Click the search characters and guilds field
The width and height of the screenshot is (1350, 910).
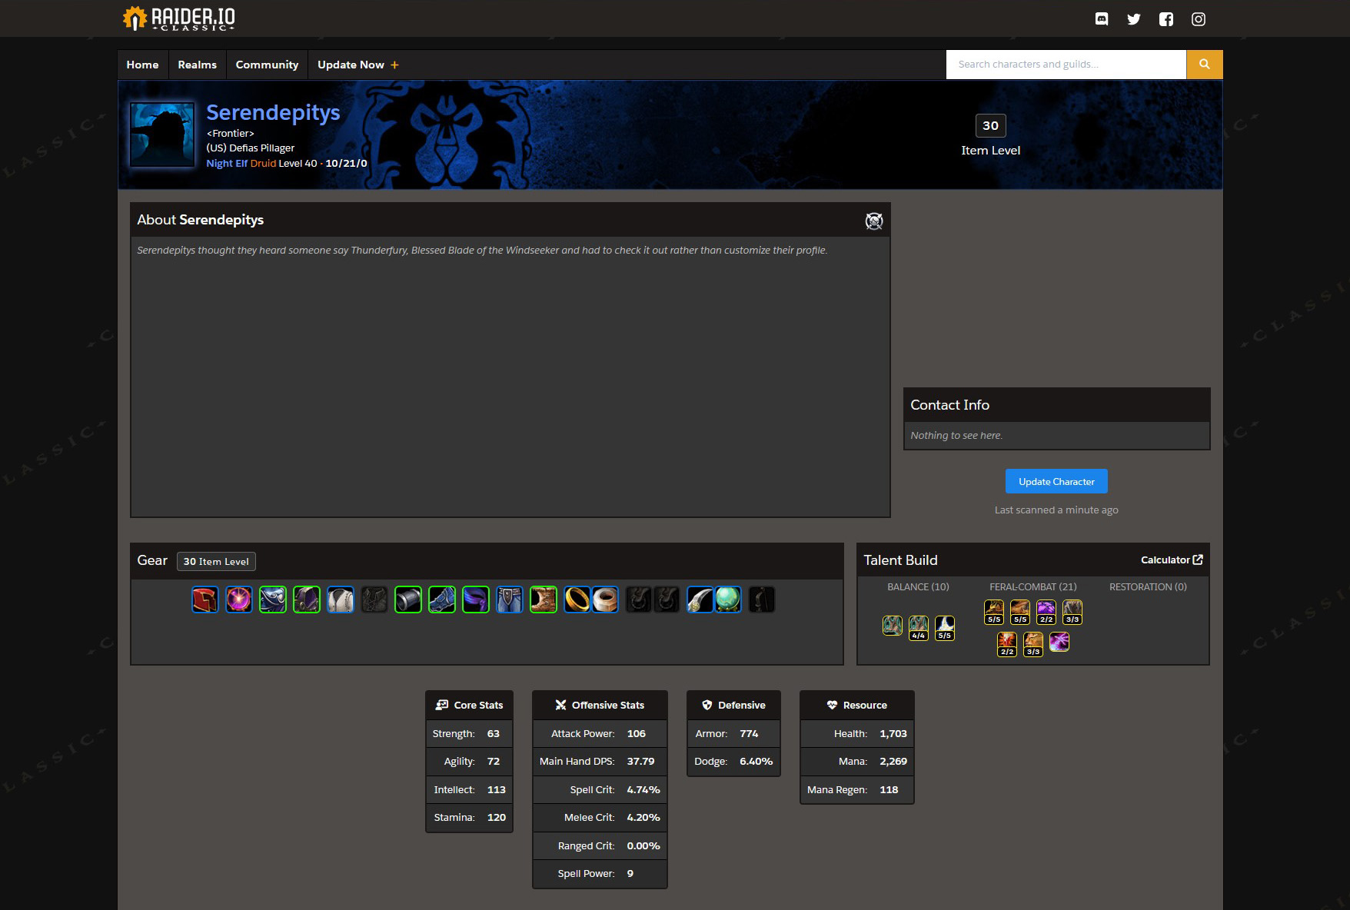pos(1066,65)
